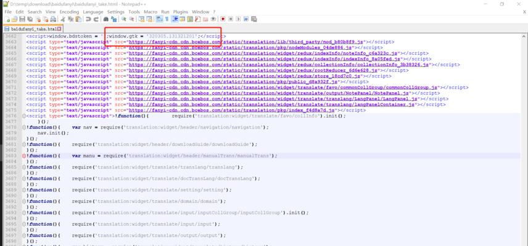Print the file using the printer icon
The width and height of the screenshot is (528, 246).
[x=53, y=19]
